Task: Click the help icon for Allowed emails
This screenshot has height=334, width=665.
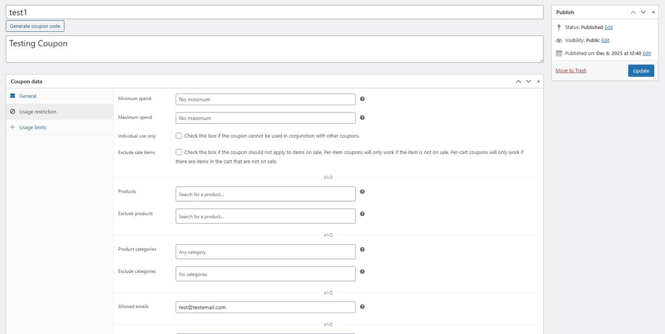Action: coord(362,307)
